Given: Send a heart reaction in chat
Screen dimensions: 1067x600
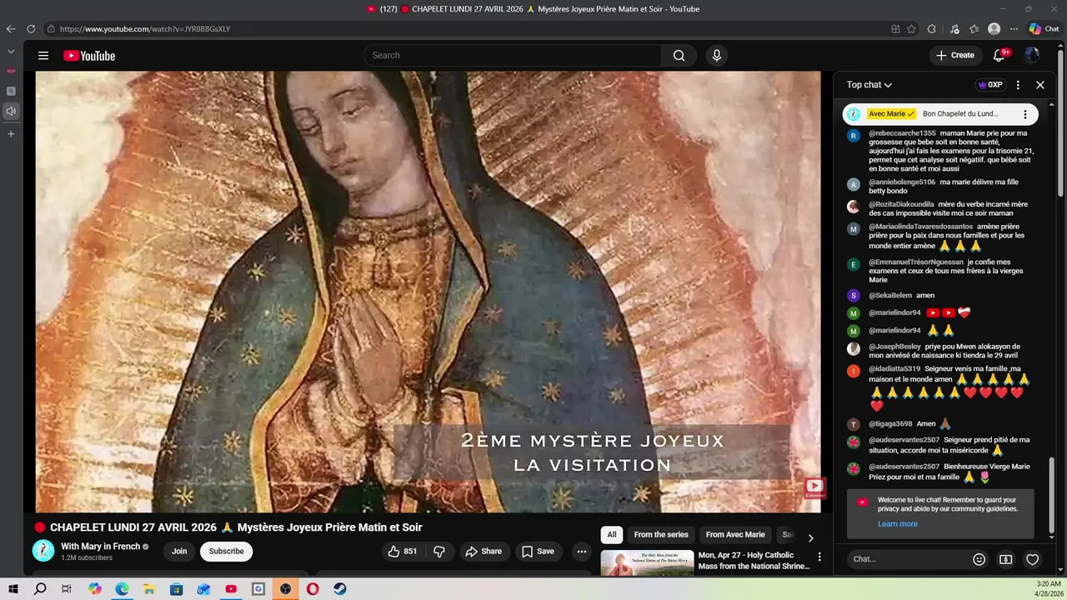Looking at the screenshot, I should [x=1032, y=559].
